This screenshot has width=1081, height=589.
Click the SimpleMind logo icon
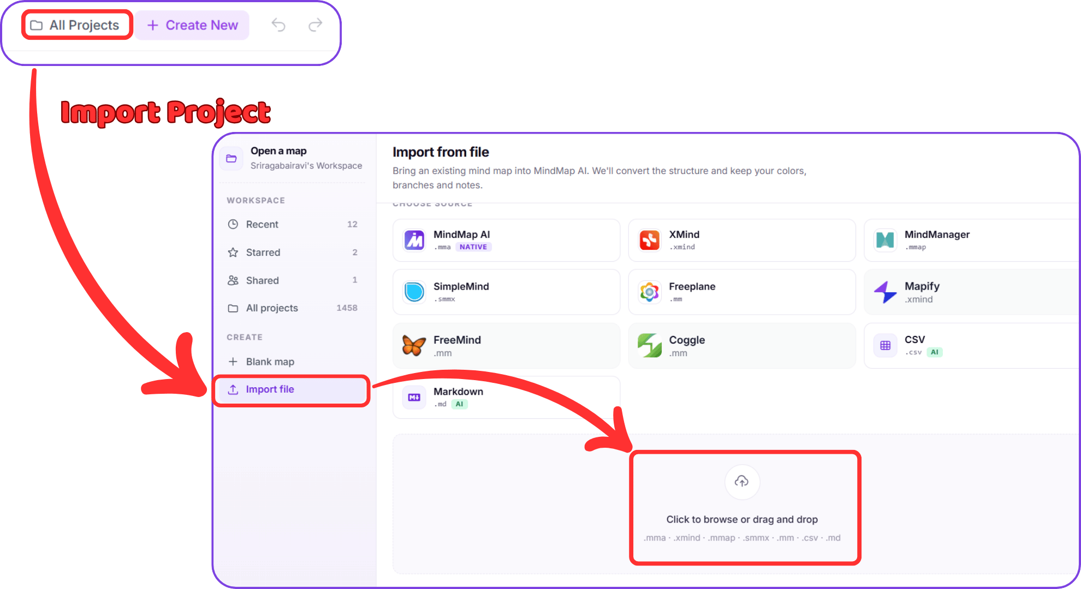pos(414,292)
